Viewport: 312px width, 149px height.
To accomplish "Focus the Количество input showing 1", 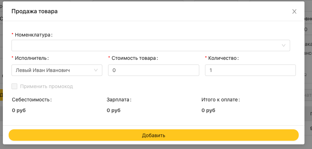I will [x=250, y=71].
